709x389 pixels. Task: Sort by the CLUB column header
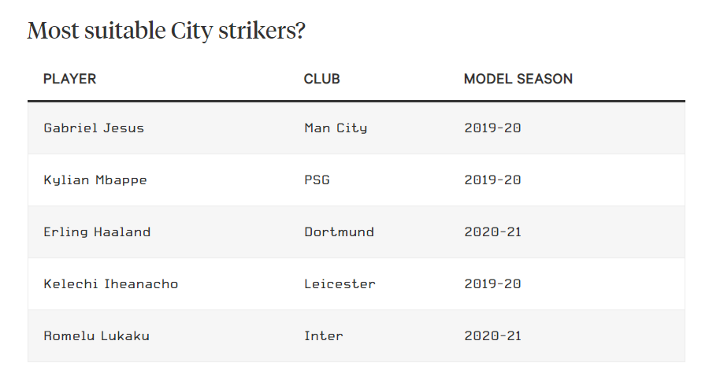tap(321, 79)
